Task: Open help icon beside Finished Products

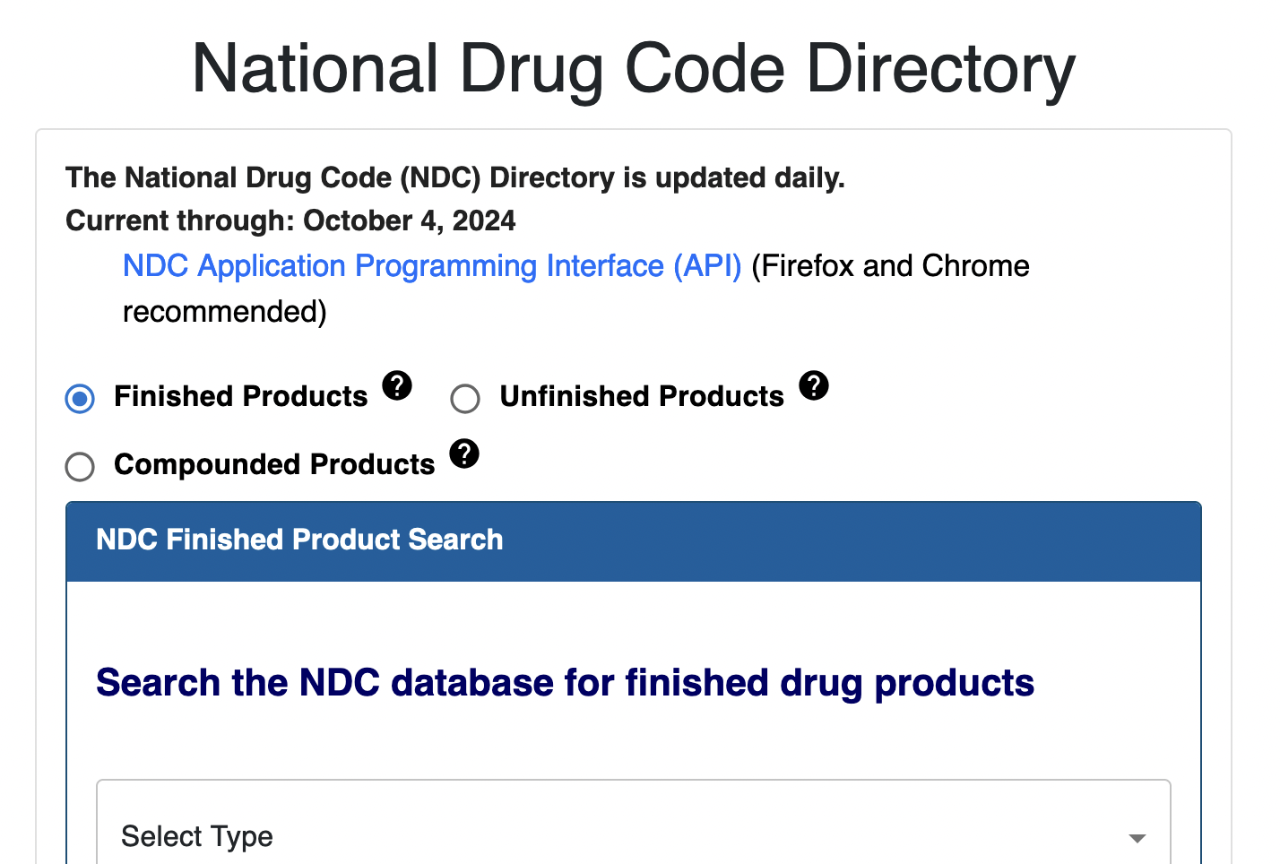Action: pos(397,385)
